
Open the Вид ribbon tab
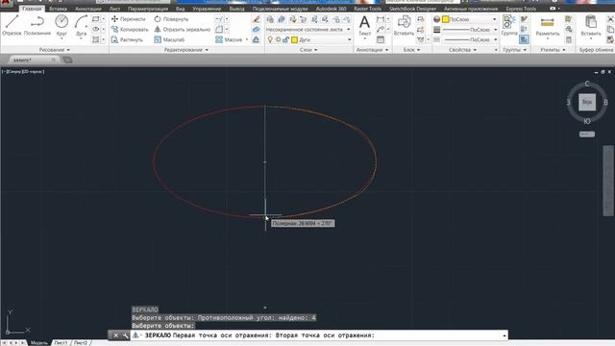click(x=180, y=9)
